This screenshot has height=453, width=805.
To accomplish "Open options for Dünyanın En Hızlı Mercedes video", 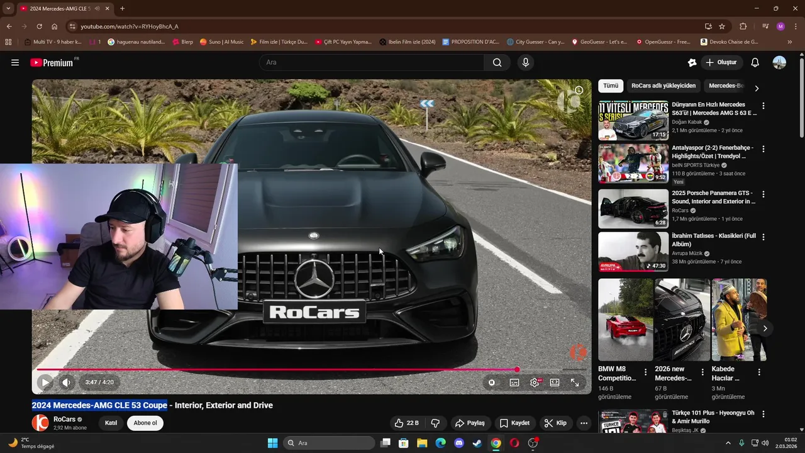I will click(763, 106).
